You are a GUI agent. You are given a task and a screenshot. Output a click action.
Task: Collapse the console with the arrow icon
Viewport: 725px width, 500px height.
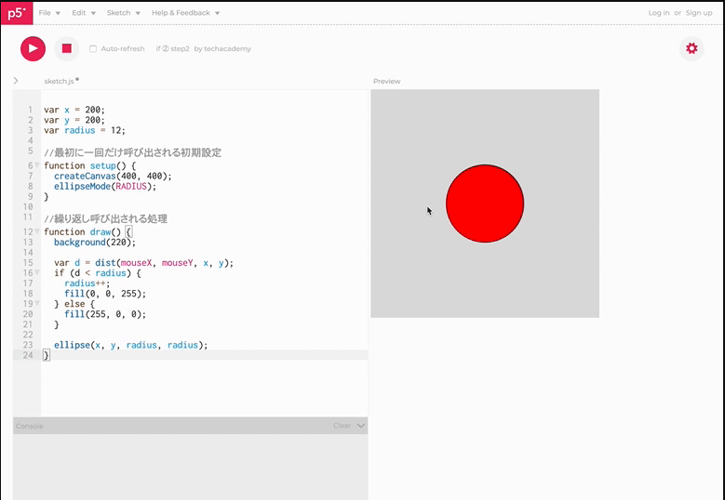(x=361, y=426)
